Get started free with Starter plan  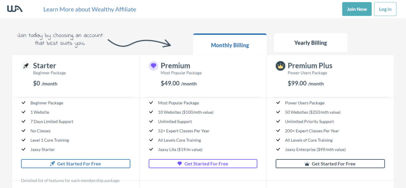pyautogui.click(x=76, y=164)
